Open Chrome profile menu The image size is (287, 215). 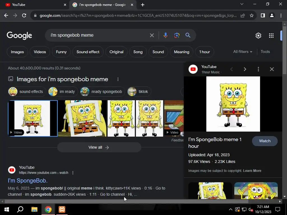coord(272,16)
